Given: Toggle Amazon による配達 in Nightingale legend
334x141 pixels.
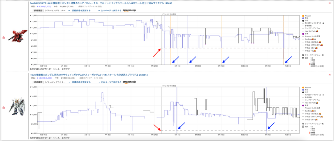Looking at the screenshot, I should click(311, 36).
